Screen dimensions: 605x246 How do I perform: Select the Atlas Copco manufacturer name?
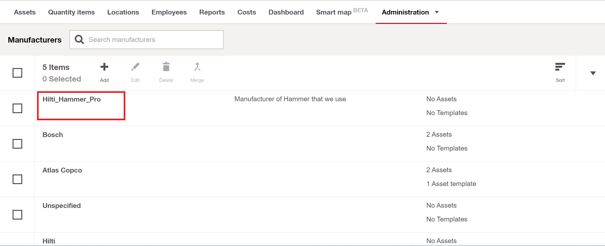click(x=62, y=170)
